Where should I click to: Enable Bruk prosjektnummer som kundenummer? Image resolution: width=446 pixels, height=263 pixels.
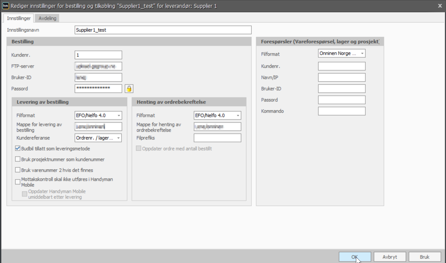(x=18, y=159)
